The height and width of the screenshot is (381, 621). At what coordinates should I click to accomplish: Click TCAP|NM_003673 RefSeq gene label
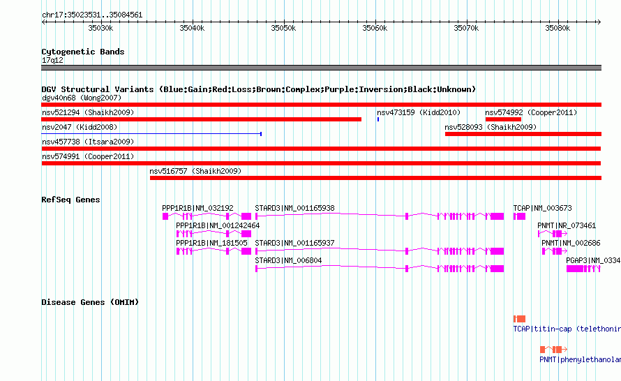tap(543, 208)
